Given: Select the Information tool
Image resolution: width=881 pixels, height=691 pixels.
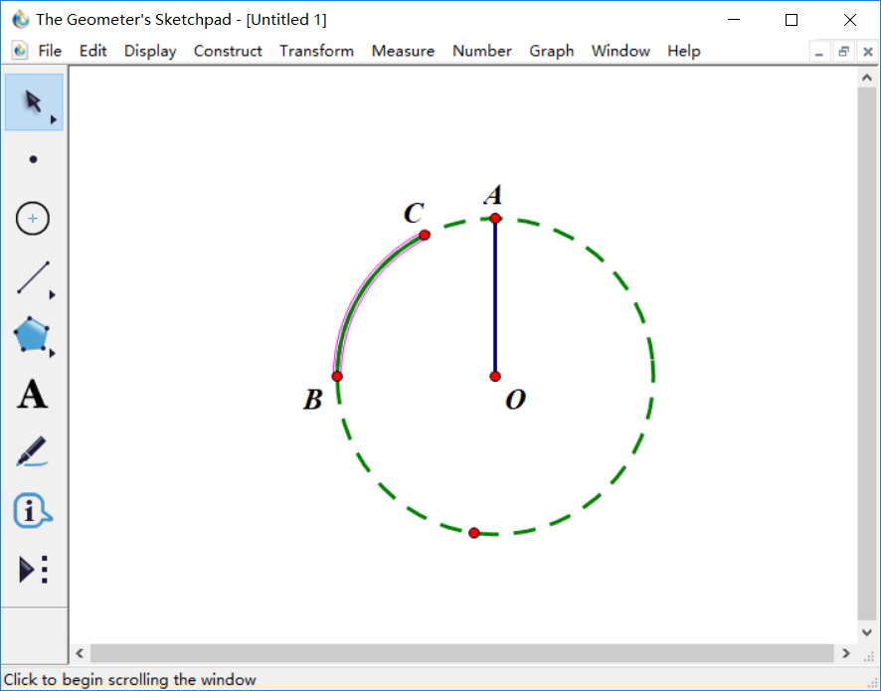Looking at the screenshot, I should tap(32, 511).
